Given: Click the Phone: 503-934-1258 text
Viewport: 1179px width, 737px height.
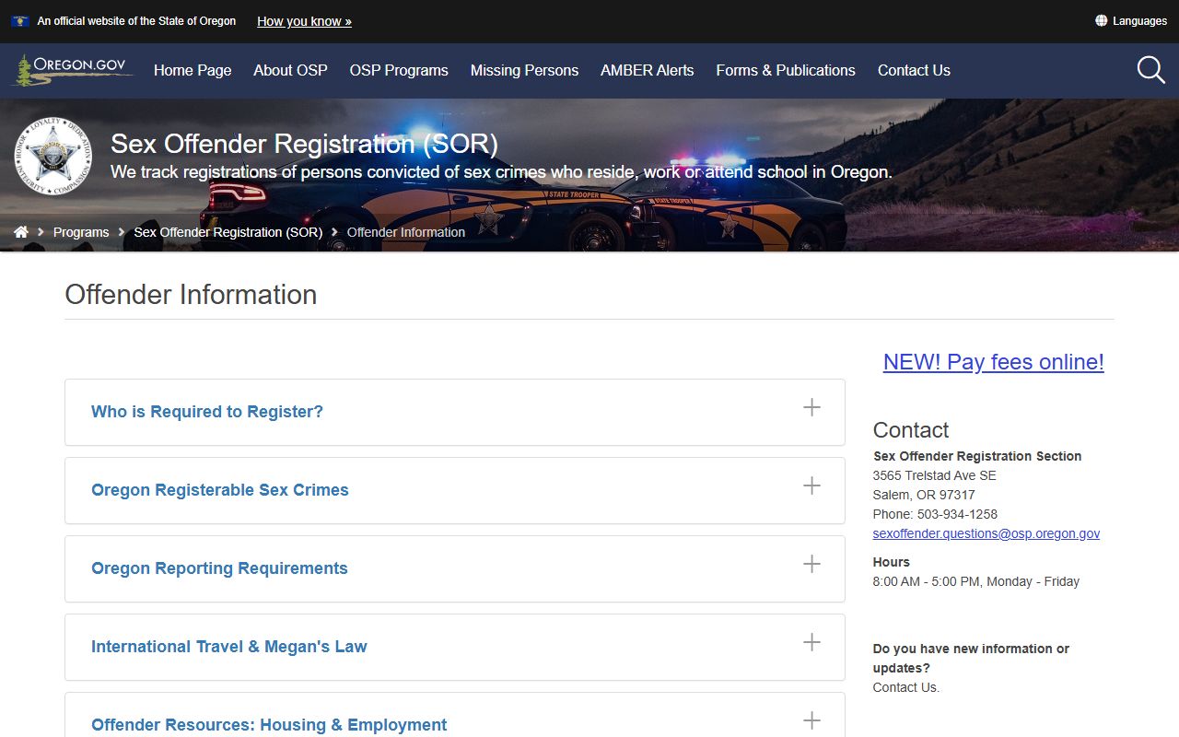Looking at the screenshot, I should 935,514.
